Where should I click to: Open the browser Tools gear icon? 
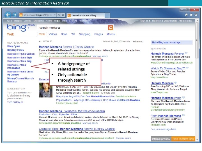196,15
